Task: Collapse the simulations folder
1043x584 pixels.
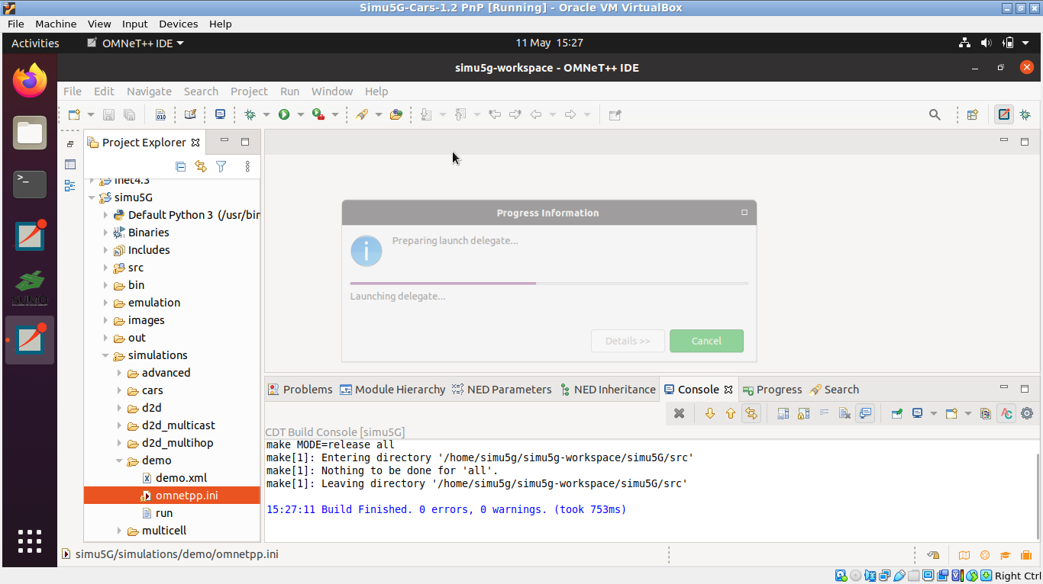Action: tap(106, 355)
